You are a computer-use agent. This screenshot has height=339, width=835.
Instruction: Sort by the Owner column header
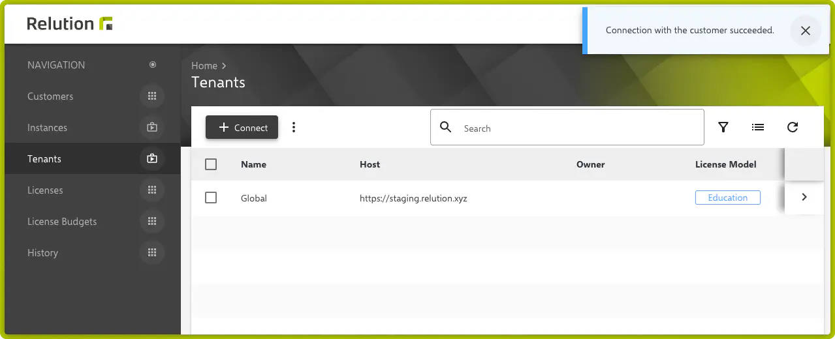pos(591,164)
